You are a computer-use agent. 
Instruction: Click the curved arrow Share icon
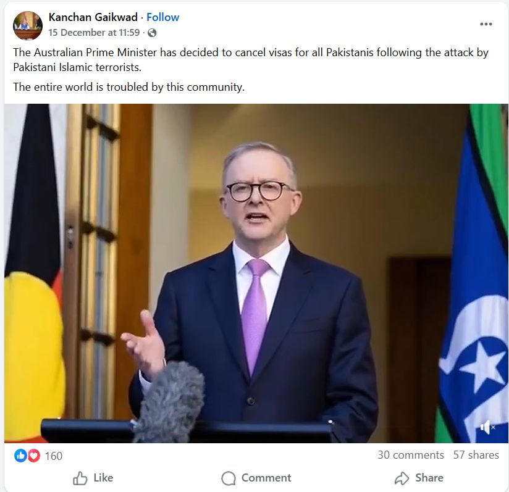(402, 478)
